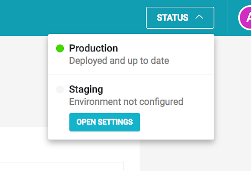Dismiss dropdown by clicking gray area at right
This screenshot has height=171, width=251.
(233, 96)
